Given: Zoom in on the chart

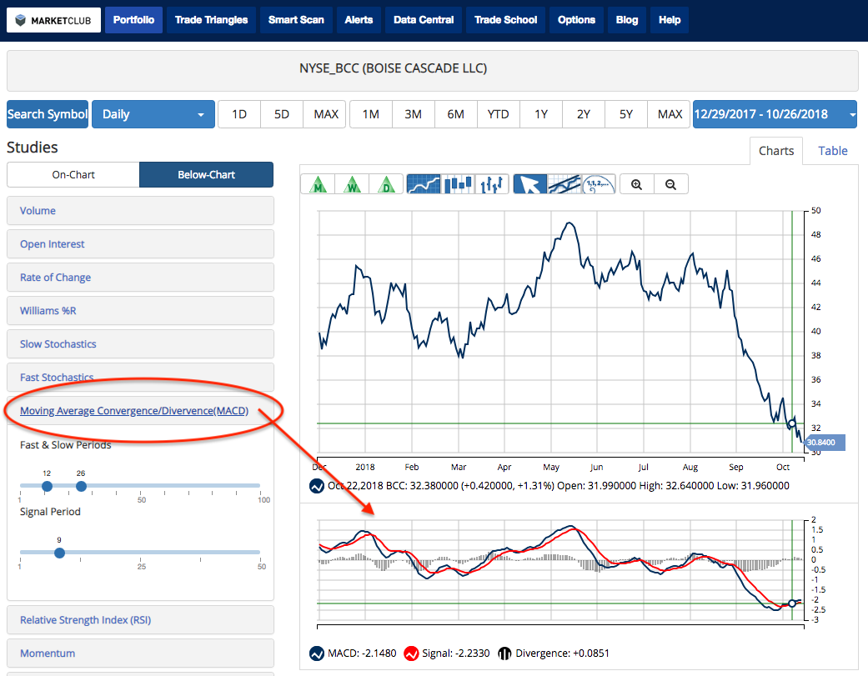Looking at the screenshot, I should click(637, 184).
